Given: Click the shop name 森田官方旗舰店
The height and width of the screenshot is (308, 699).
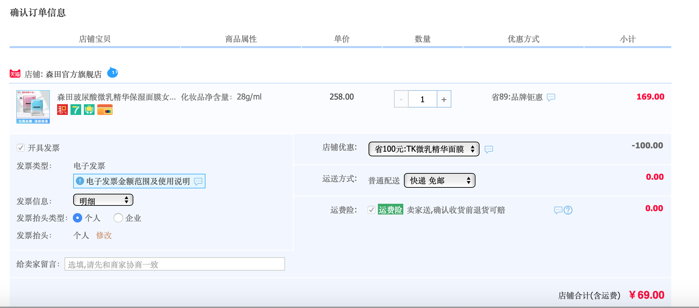Looking at the screenshot, I should click(x=74, y=74).
